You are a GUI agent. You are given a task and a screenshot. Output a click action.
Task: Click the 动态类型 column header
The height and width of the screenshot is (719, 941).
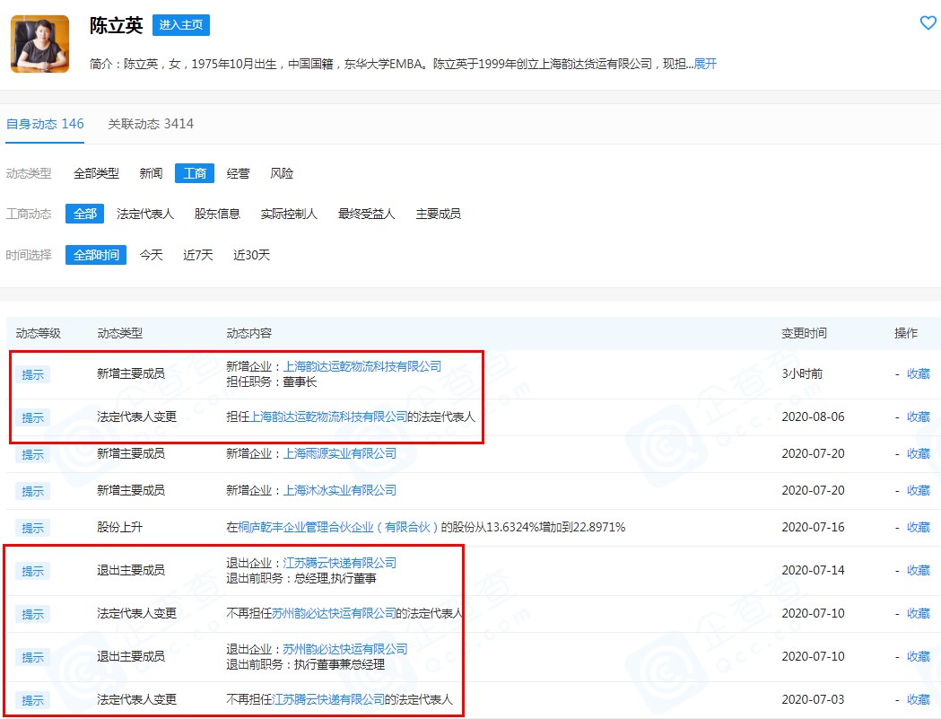[120, 333]
